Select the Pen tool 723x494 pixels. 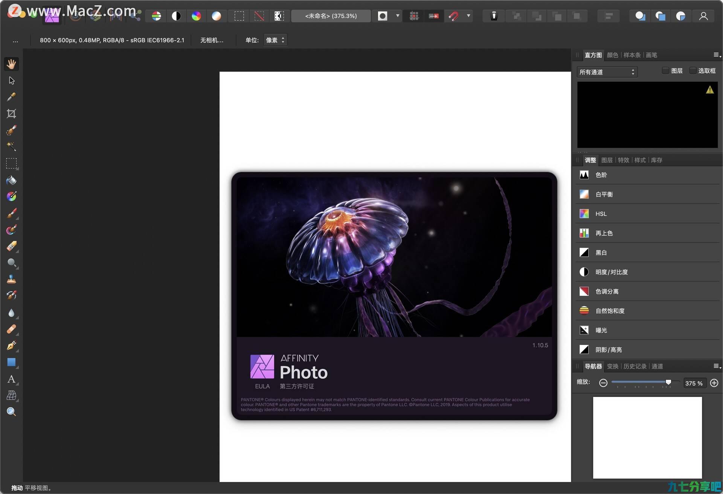[11, 345]
